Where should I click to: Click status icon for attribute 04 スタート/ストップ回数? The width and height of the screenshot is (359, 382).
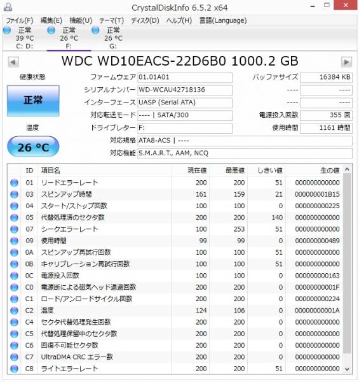[x=15, y=206]
